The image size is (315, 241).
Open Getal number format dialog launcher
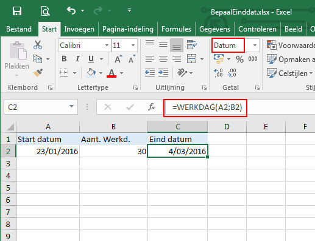(x=257, y=88)
